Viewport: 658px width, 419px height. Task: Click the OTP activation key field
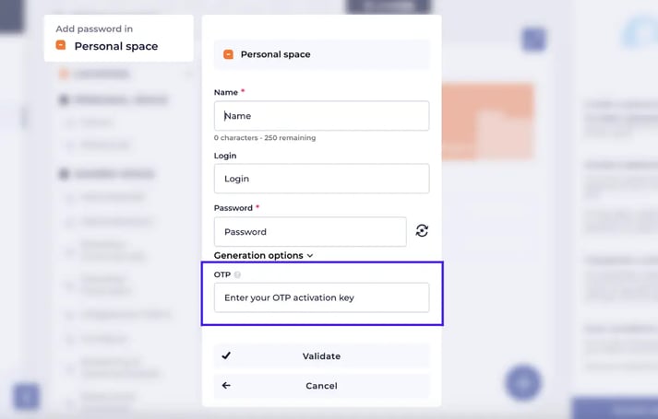[321, 297]
